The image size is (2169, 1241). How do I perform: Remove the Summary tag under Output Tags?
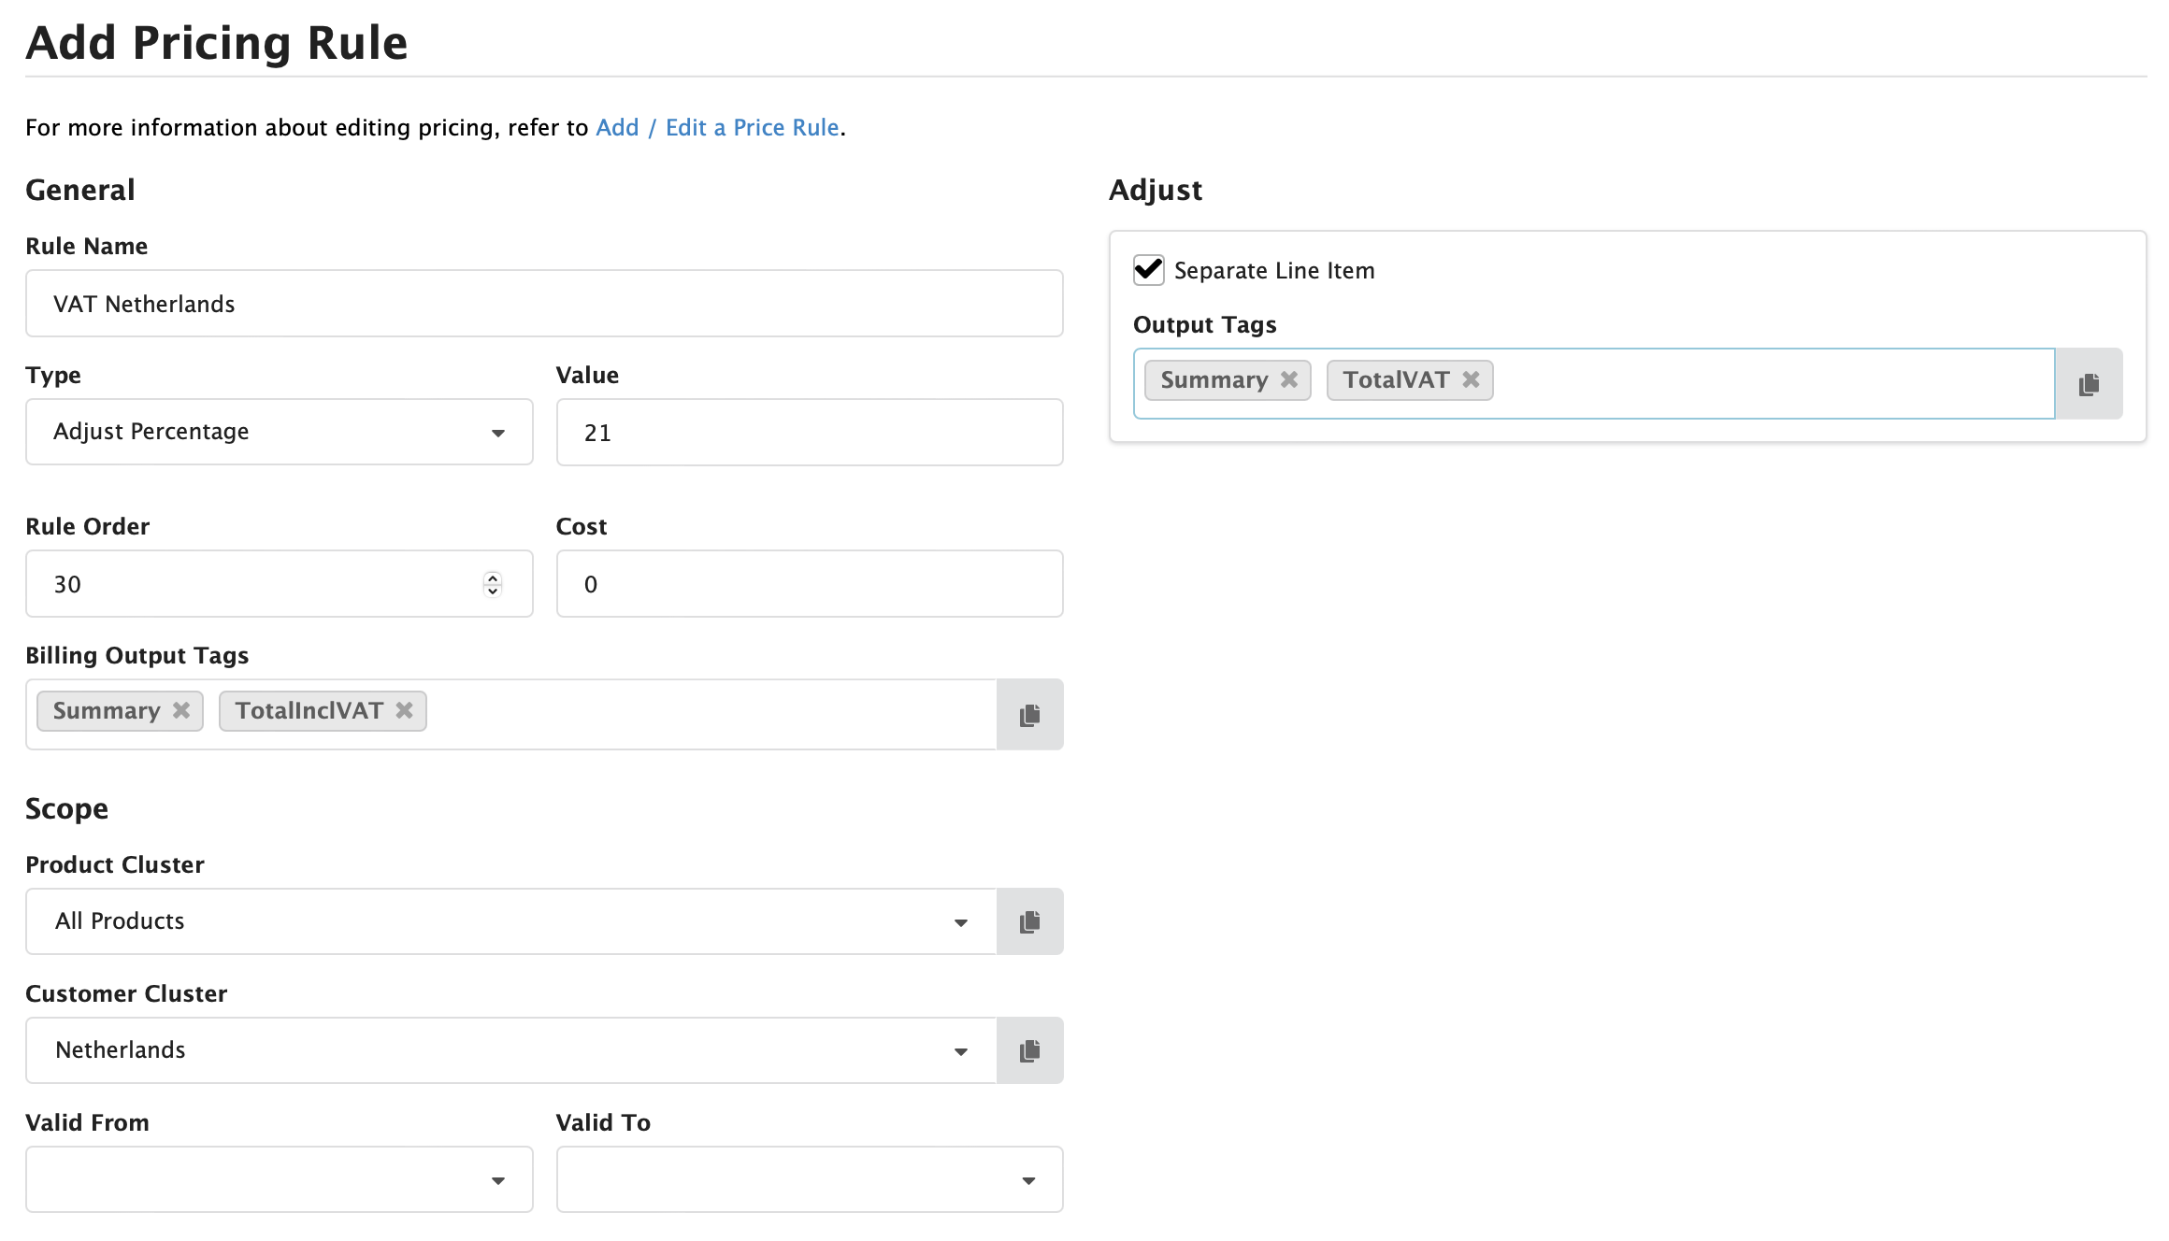pyautogui.click(x=1289, y=379)
